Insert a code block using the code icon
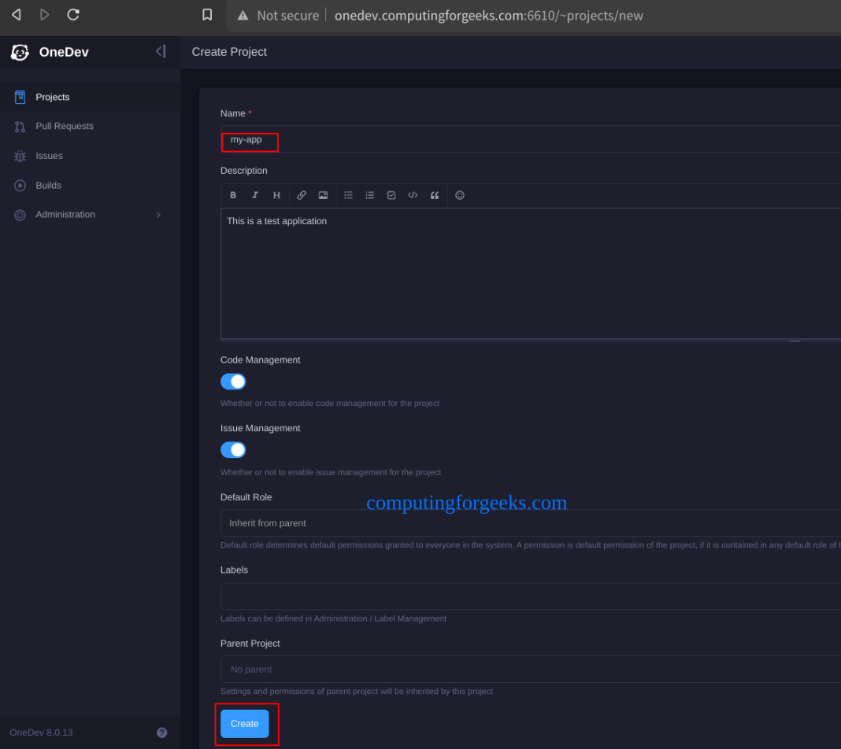 413,195
